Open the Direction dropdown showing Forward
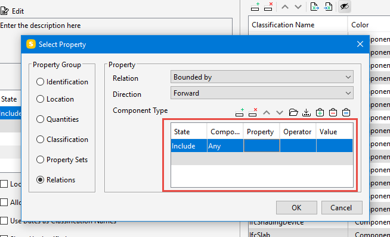The height and width of the screenshot is (237, 390). click(262, 93)
